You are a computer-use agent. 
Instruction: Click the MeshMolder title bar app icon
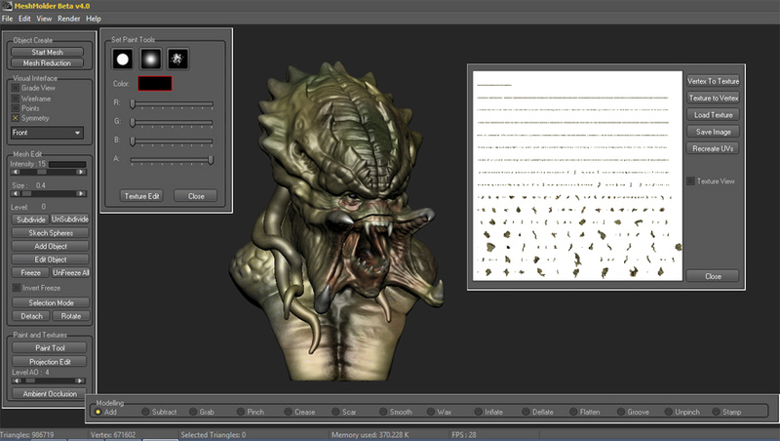(7, 6)
